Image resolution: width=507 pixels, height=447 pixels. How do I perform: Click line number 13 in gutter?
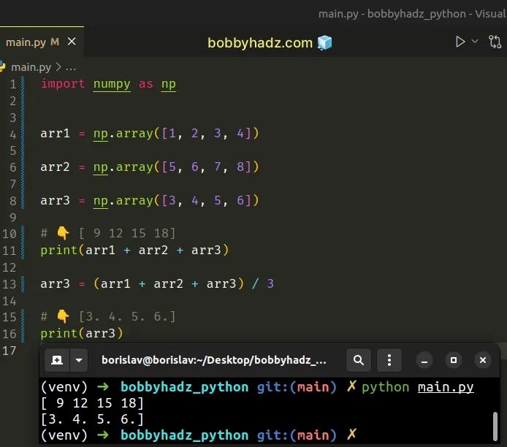[x=9, y=284]
